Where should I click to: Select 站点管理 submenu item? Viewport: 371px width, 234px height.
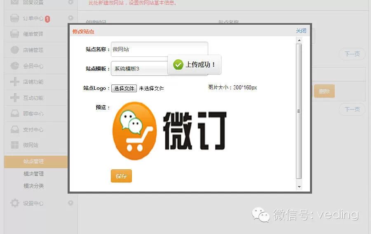coord(36,161)
